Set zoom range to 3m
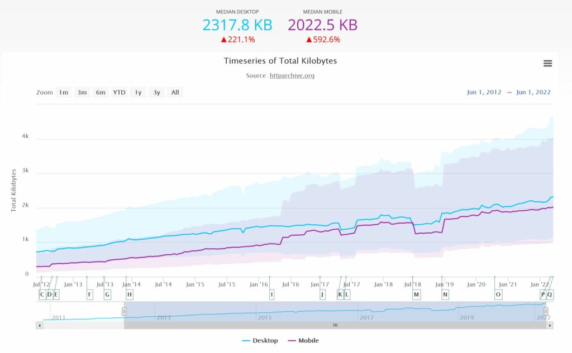 [x=82, y=93]
